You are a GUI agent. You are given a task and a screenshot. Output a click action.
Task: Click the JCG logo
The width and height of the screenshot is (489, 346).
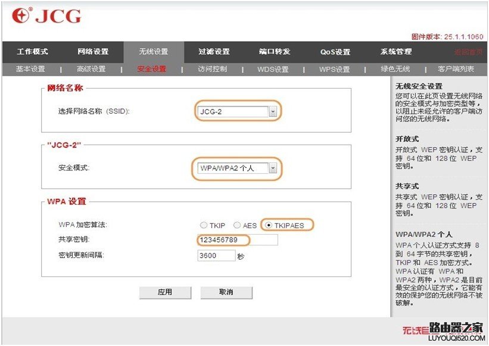46,15
